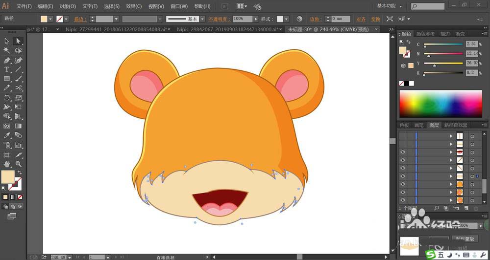Open the fill color dropdown in control bar
The width and height of the screenshot is (490, 260).
click(x=51, y=19)
